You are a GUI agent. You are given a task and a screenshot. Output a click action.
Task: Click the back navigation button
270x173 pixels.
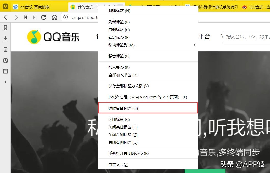tap(6, 17)
